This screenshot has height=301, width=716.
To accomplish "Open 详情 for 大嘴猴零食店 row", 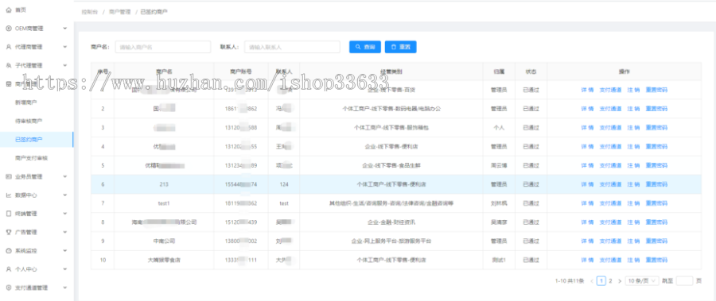I will pos(587,260).
